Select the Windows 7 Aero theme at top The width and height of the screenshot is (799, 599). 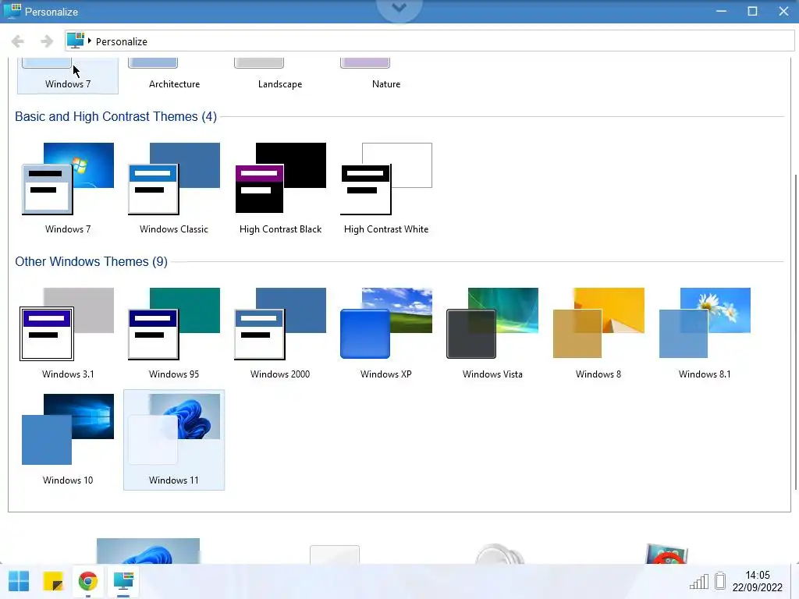[x=68, y=76]
